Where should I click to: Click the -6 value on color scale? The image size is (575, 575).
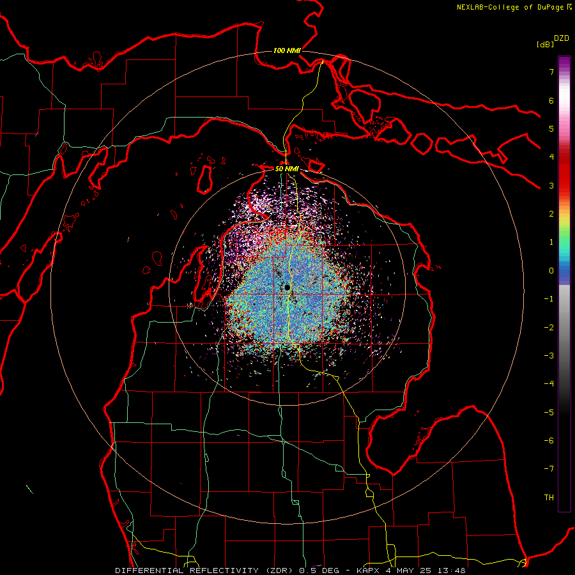pyautogui.click(x=549, y=441)
